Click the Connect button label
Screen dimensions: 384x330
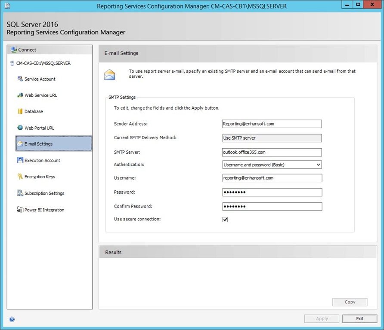click(x=27, y=49)
